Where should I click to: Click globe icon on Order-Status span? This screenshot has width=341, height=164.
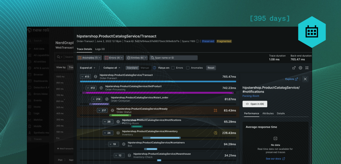(113, 110)
